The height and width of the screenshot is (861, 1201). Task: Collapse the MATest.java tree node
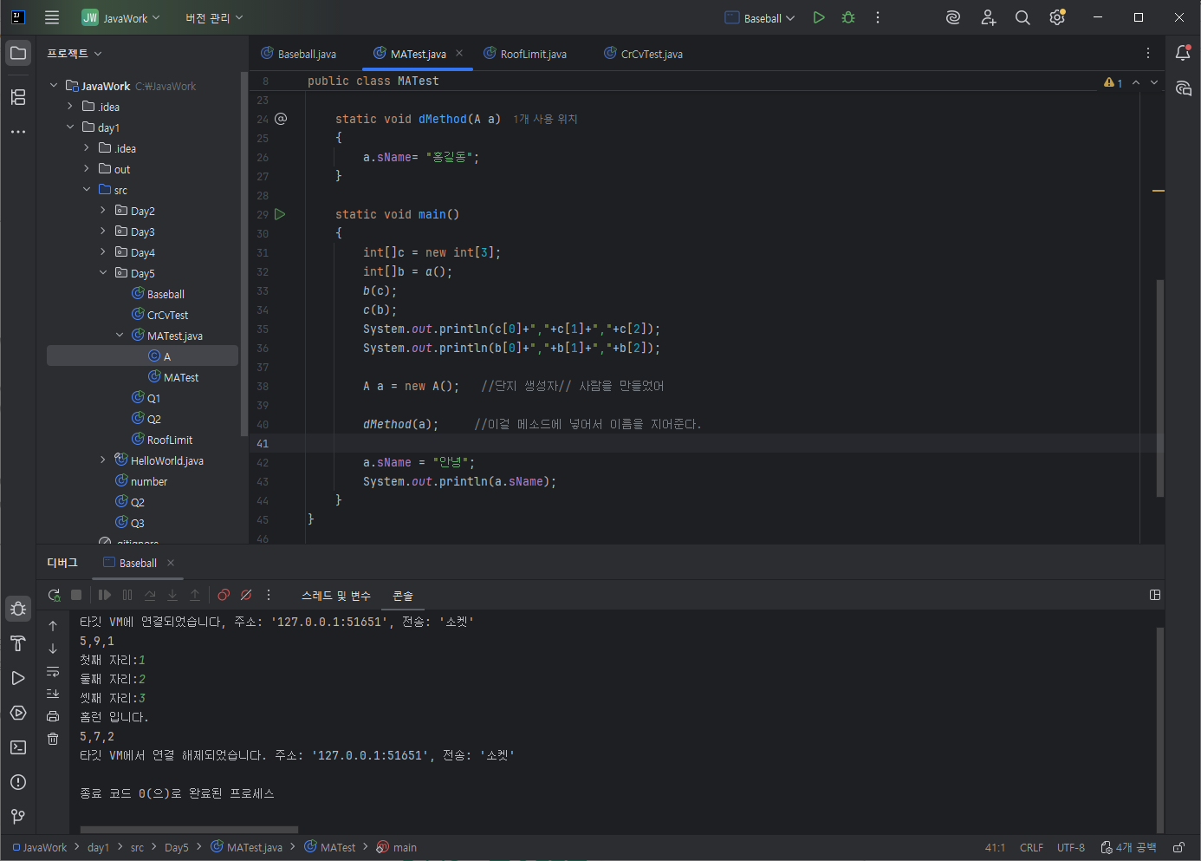(120, 336)
